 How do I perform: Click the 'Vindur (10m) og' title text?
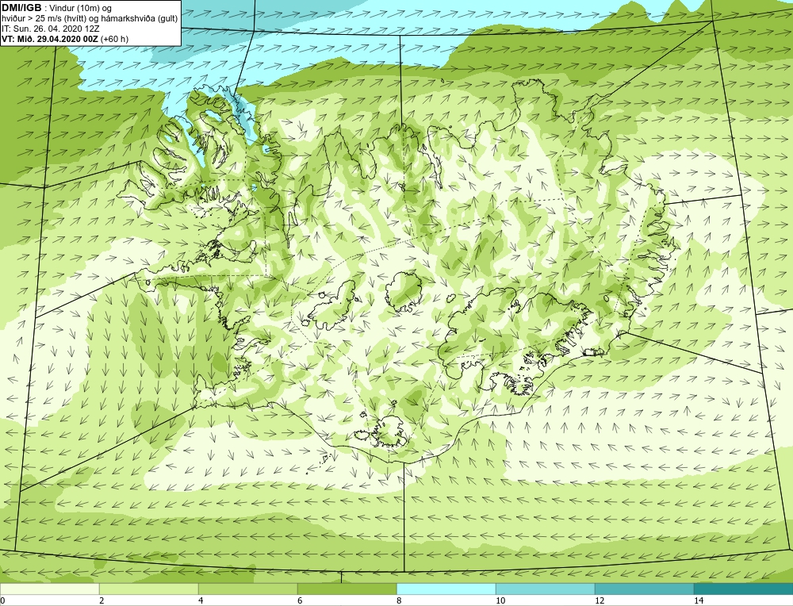tap(80, 8)
